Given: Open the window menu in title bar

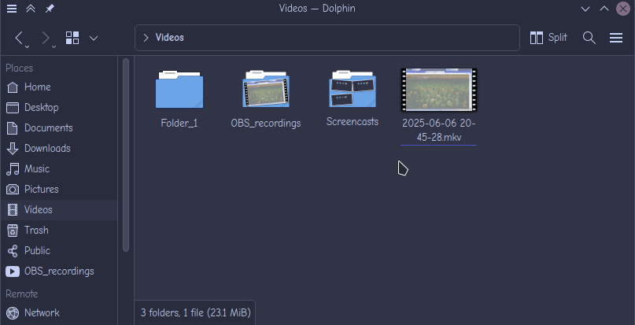Looking at the screenshot, I should tap(11, 9).
